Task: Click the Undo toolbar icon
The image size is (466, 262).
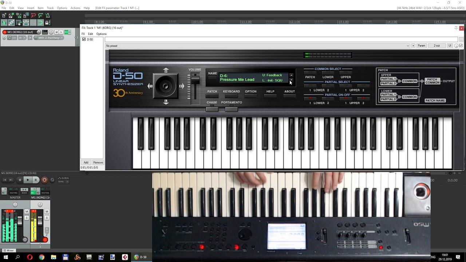Action: point(33,15)
